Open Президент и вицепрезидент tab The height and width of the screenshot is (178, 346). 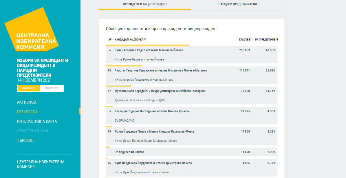tap(145, 4)
